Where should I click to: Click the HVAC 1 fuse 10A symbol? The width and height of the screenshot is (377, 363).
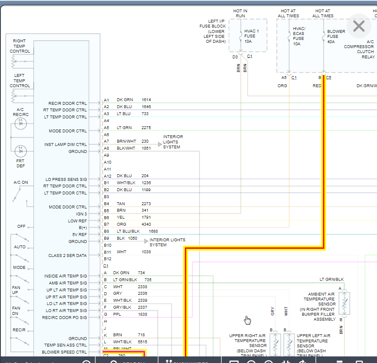(x=240, y=36)
